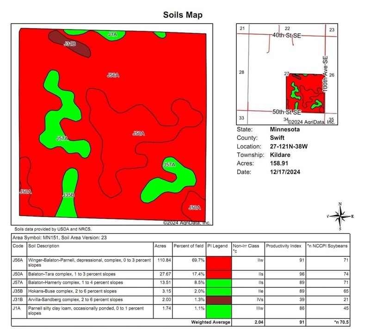Screen dimensions: 370x329
Task: Click the "PI Legend" column header
Action: [217, 246]
